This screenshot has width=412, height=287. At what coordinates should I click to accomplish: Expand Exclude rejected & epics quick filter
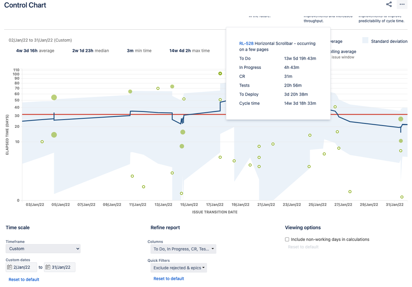tap(179, 268)
